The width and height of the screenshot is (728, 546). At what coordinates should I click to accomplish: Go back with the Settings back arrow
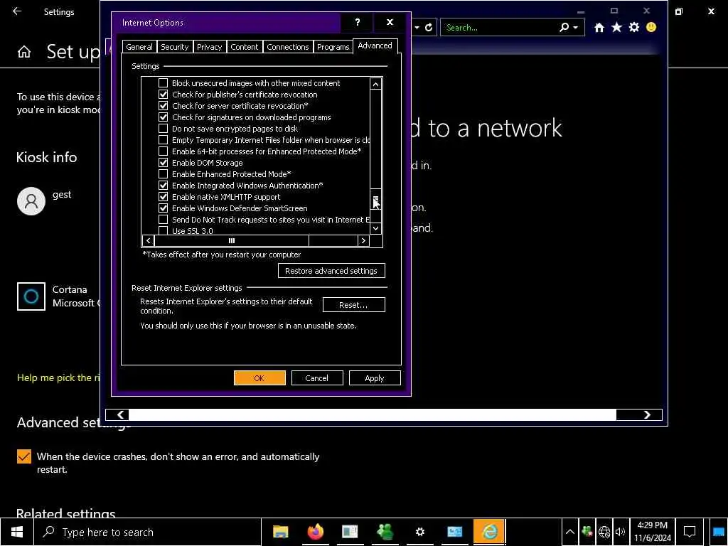(x=17, y=11)
